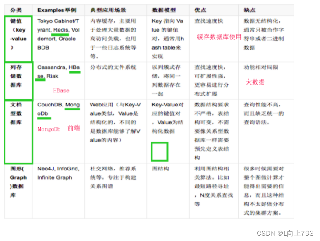Click the CouchDB, MongoDb examples cell
Viewport: 320px width, 241px height.
coord(58,131)
